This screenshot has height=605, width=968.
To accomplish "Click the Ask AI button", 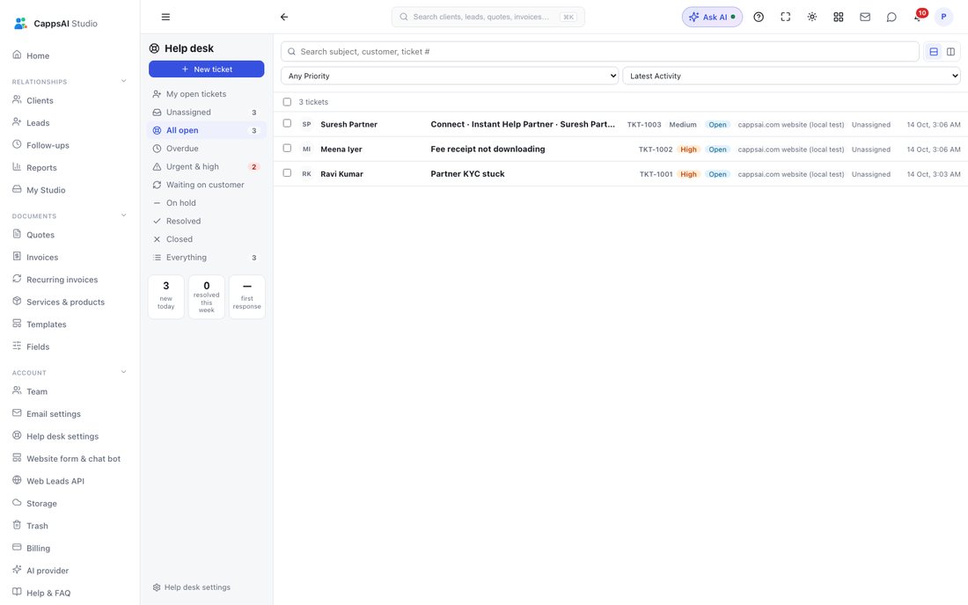I will pos(712,17).
